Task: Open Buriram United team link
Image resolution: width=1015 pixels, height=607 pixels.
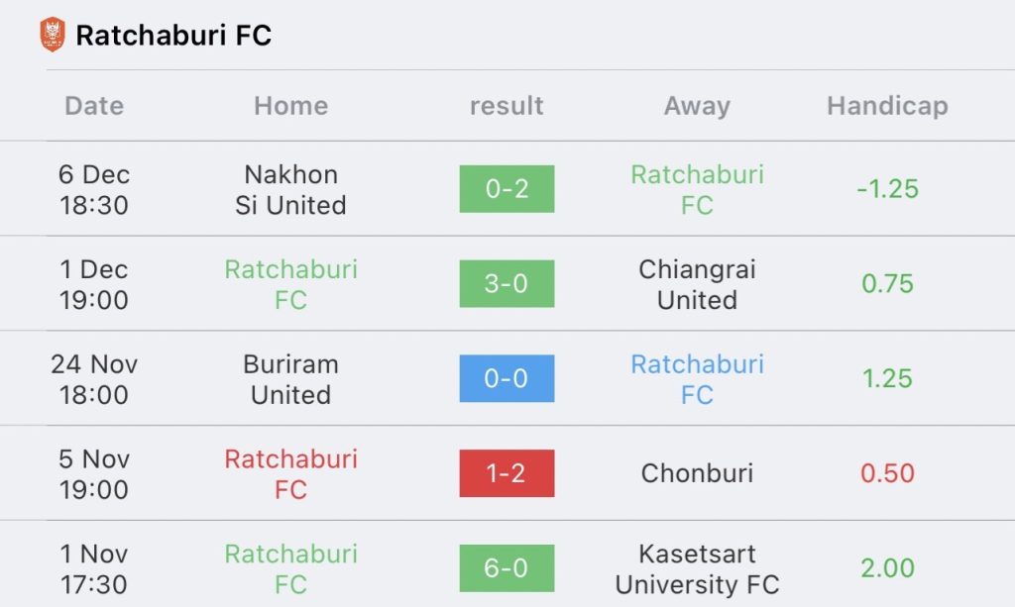Action: pos(290,379)
